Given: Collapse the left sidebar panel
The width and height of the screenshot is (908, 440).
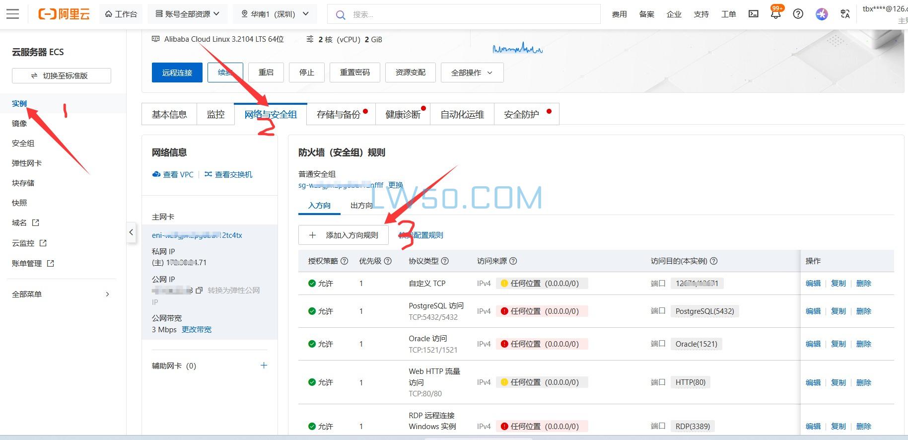Looking at the screenshot, I should pyautogui.click(x=131, y=232).
